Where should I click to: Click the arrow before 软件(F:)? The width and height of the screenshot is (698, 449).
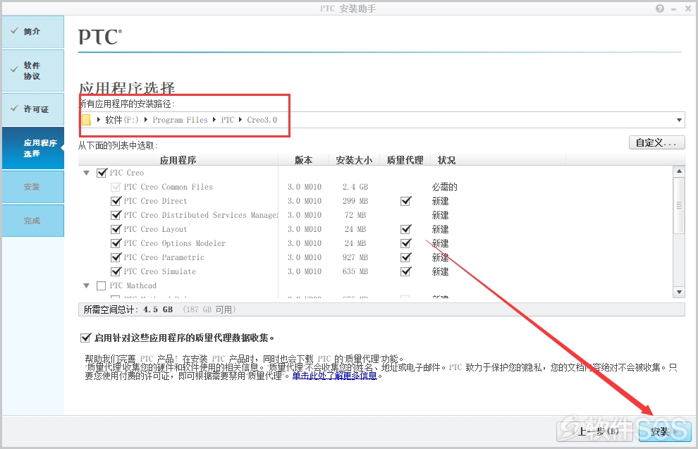pos(99,119)
